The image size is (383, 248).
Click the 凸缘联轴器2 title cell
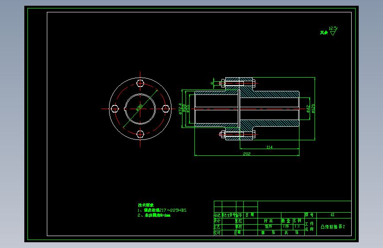pyautogui.click(x=334, y=227)
